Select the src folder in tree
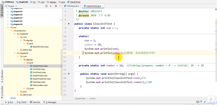 pos(13,98)
